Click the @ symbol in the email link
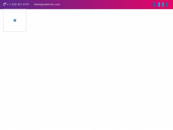Viewport: 173px width, 130px height. (42, 4)
